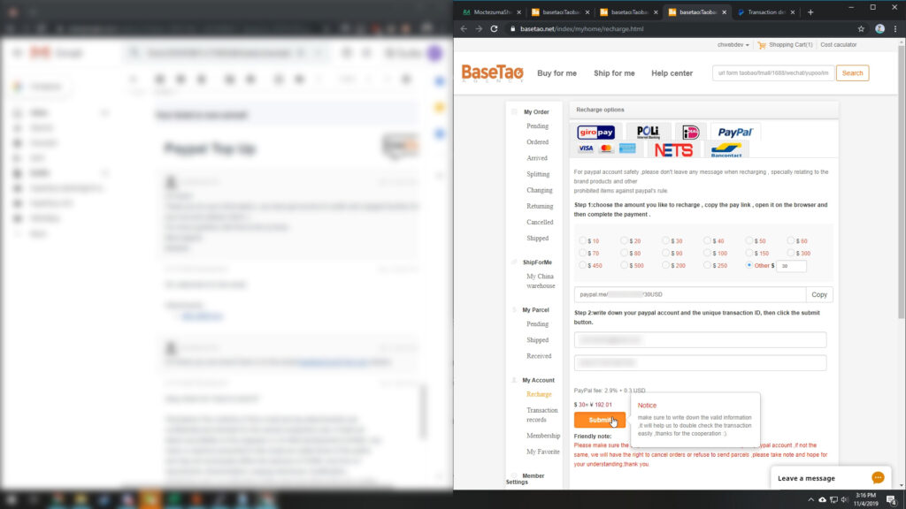The height and width of the screenshot is (509, 906).
Task: Click the Submit button
Action: point(599,420)
